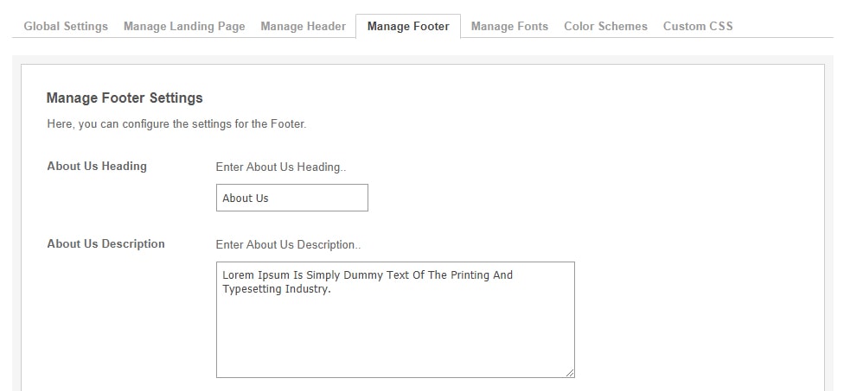
Task: Switch to the Color Schemes tab
Action: 605,26
